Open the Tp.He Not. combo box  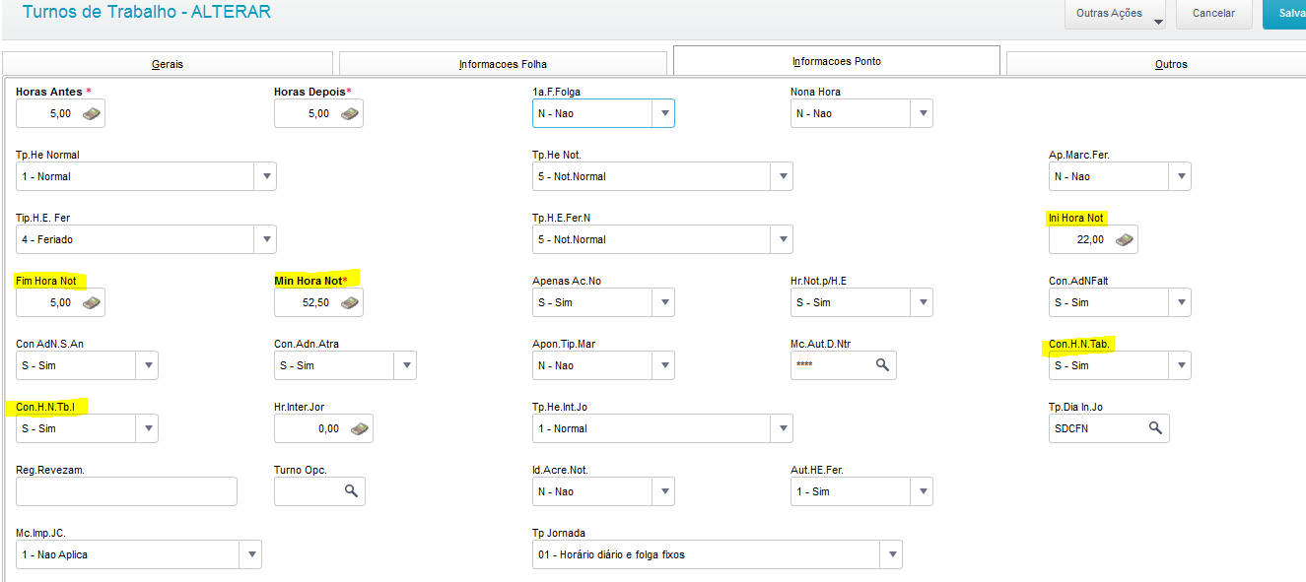point(662,176)
